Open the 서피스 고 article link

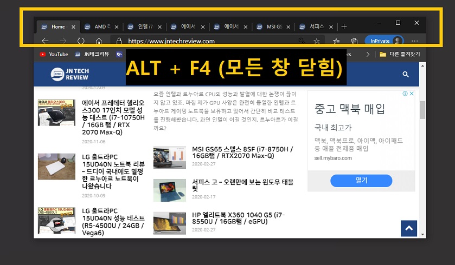pyautogui.click(x=242, y=185)
